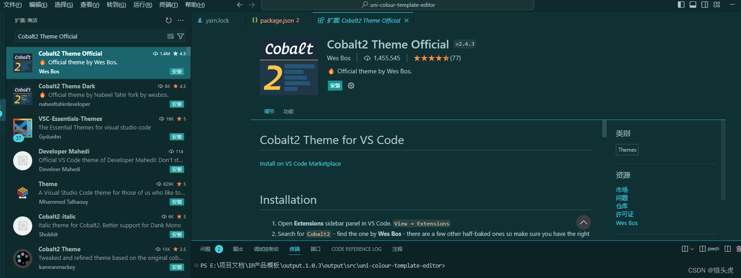The width and height of the screenshot is (741, 278).
Task: Toggle the primary sidebar visibility
Action: click(681, 5)
